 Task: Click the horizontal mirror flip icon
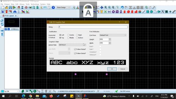pos(2,31)
